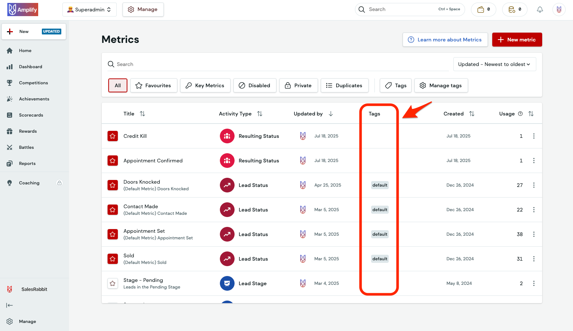573x331 pixels.
Task: Open Competitions trophy in sidebar
Action: pos(10,83)
